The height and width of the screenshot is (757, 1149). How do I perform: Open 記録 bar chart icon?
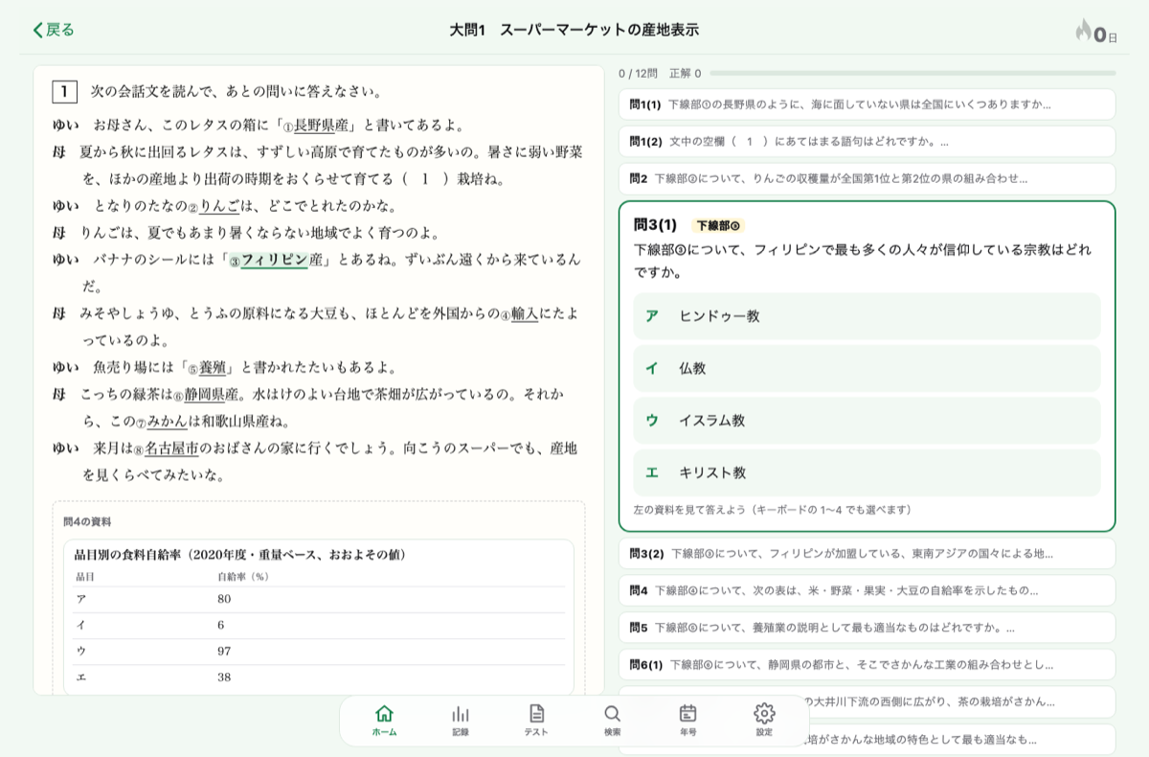[461, 721]
